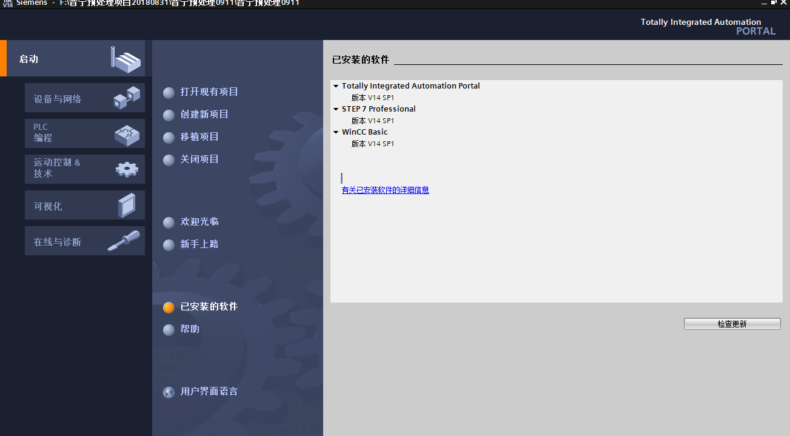
Task: Click the visualization HMI panel icon
Action: tap(127, 205)
